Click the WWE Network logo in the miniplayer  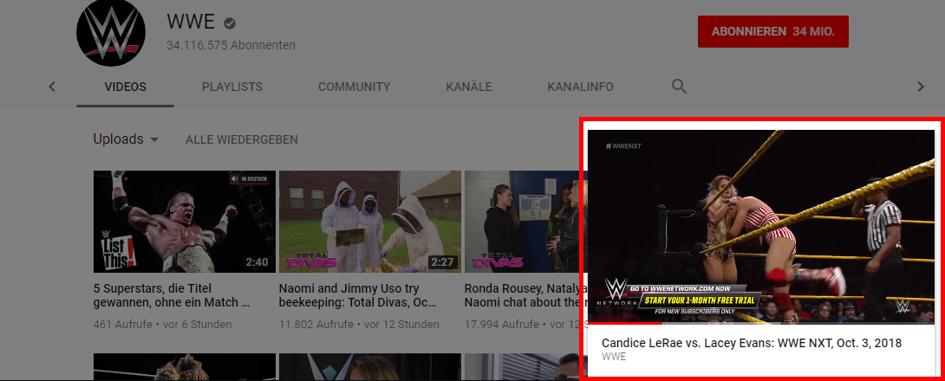[x=616, y=293]
